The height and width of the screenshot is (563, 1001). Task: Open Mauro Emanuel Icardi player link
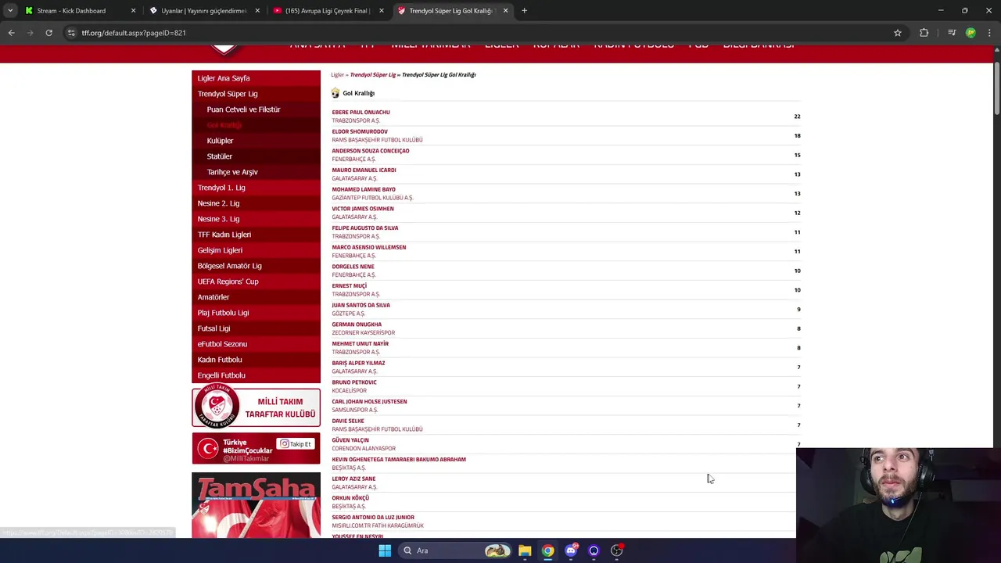pyautogui.click(x=364, y=170)
